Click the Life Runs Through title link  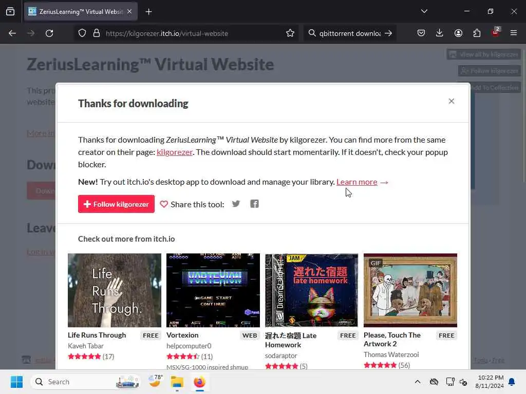coord(97,335)
